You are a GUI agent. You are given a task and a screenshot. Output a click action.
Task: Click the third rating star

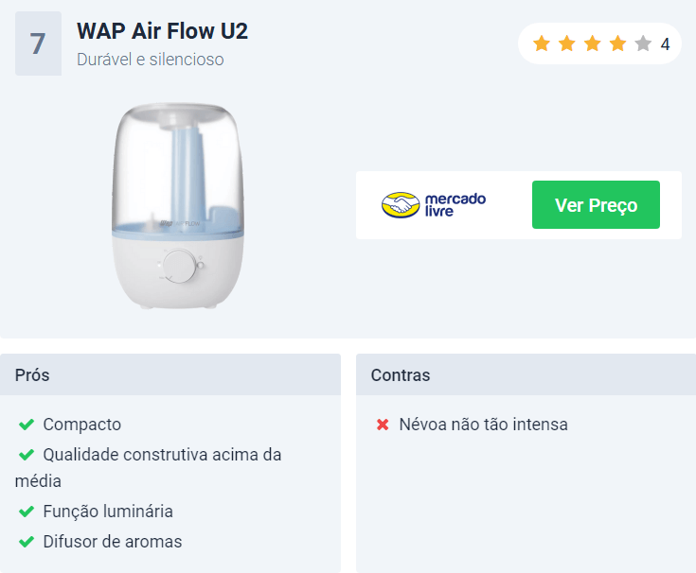(592, 43)
